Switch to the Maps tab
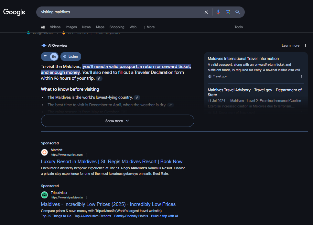The width and height of the screenshot is (313, 225). tap(100, 27)
